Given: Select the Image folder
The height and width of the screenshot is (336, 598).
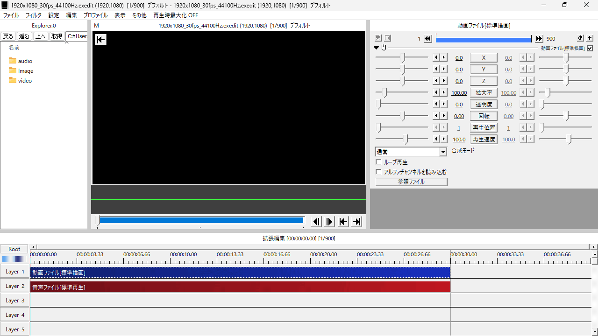Looking at the screenshot, I should coord(21,71).
